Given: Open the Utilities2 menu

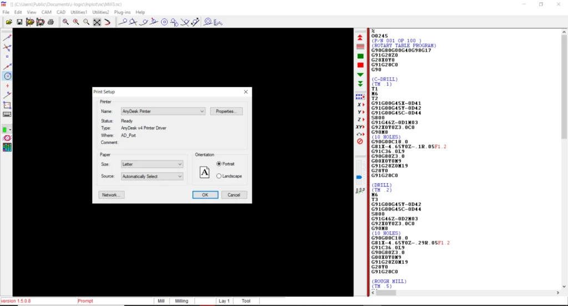Looking at the screenshot, I should [x=100, y=12].
